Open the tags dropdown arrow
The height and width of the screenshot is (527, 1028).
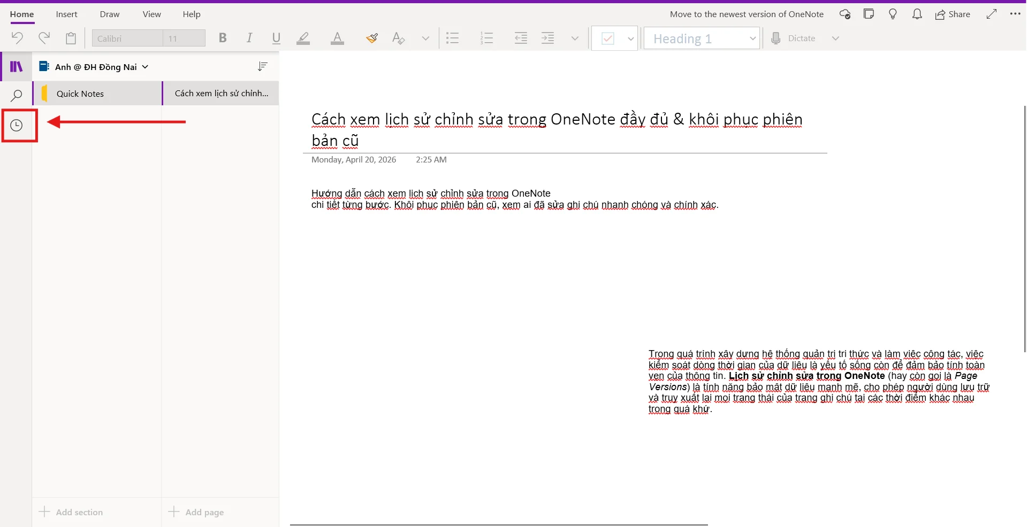[x=630, y=38]
